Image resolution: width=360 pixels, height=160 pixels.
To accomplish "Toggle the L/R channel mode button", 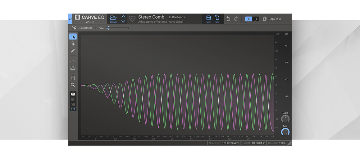I will tap(73, 109).
